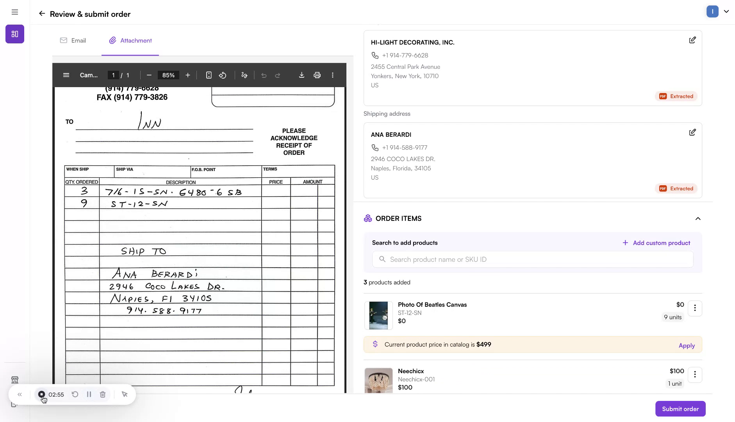Viewport: 735px width, 422px height.
Task: Edit the HI-LIGHT DECORATING company details
Action: click(692, 40)
